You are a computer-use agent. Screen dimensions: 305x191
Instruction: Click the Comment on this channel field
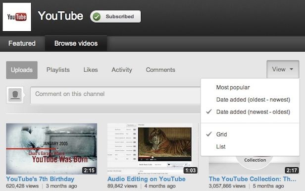pos(115,95)
